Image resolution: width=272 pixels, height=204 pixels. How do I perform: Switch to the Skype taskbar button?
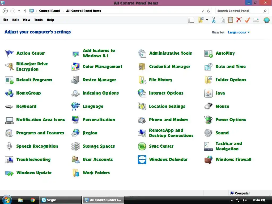pos(60,200)
